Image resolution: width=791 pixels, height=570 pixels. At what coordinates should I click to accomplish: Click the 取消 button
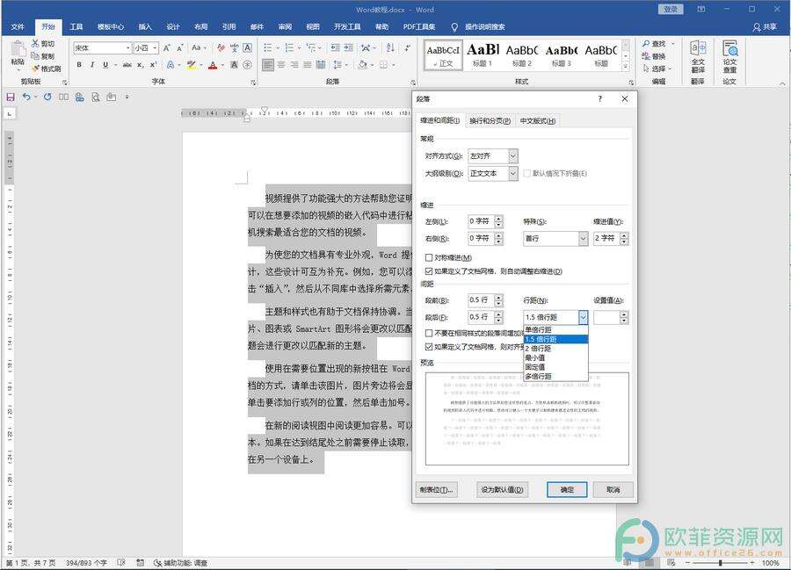click(x=613, y=489)
